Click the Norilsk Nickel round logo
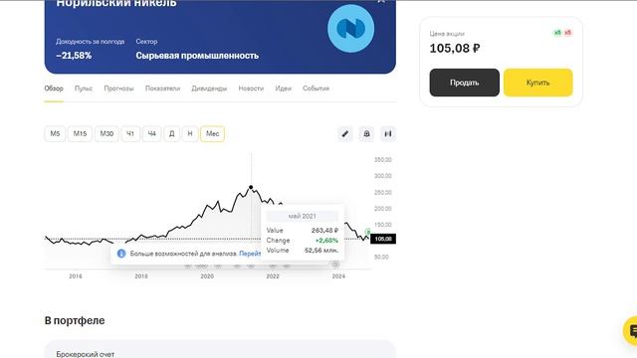This screenshot has width=637, height=358. (351, 29)
